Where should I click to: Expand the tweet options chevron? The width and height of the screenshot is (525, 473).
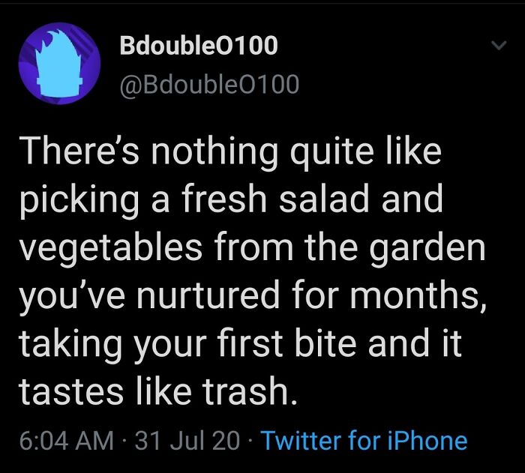click(494, 46)
